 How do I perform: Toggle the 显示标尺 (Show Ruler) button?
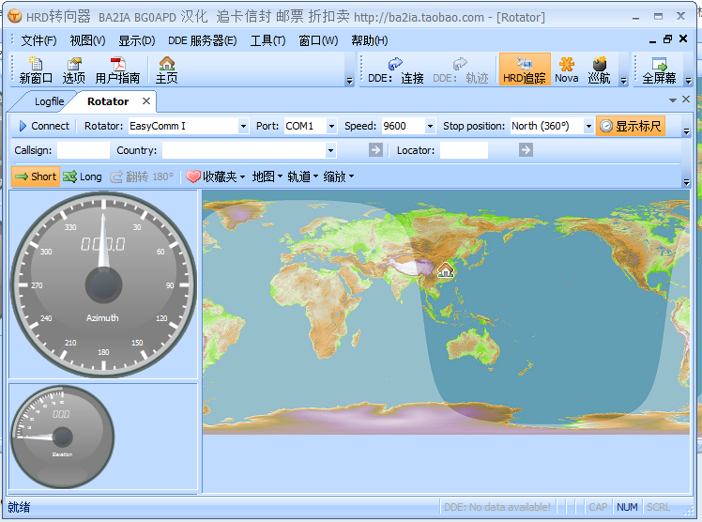631,126
